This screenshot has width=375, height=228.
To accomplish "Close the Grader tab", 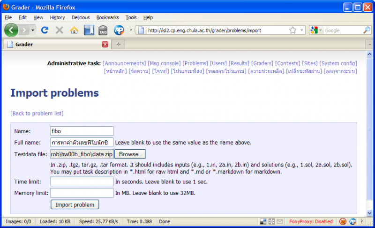I will 105,44.
